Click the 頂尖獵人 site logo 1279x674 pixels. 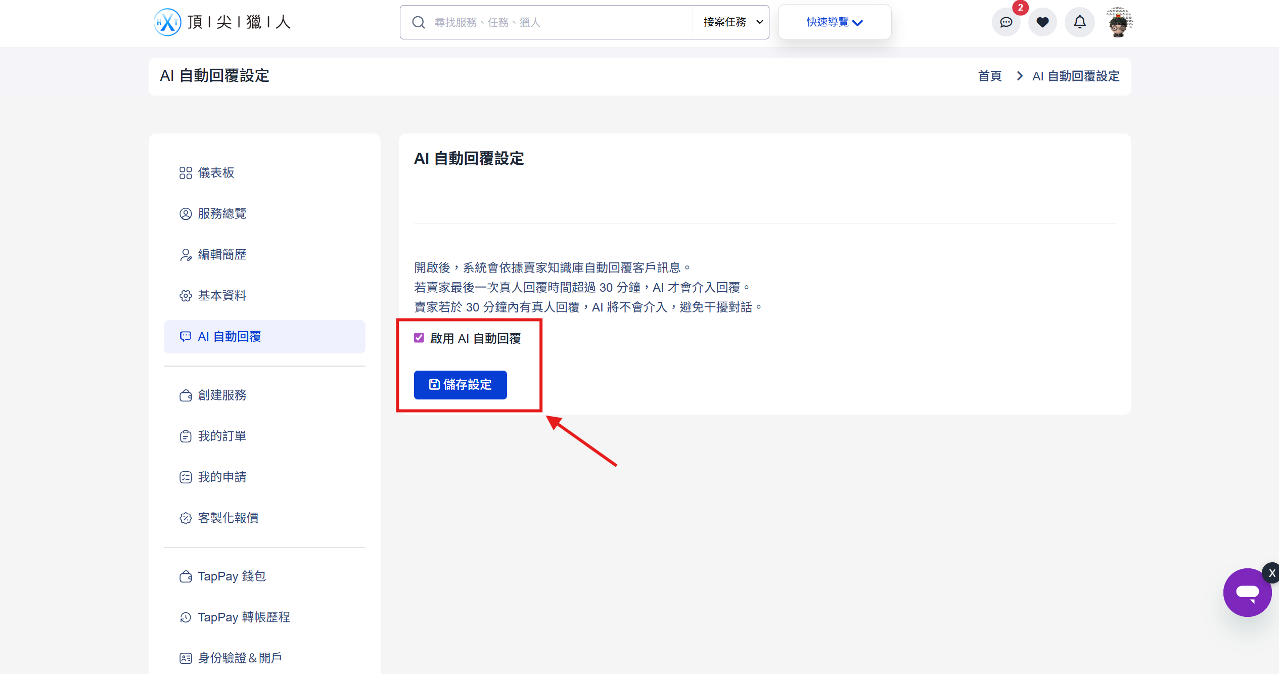click(x=222, y=22)
